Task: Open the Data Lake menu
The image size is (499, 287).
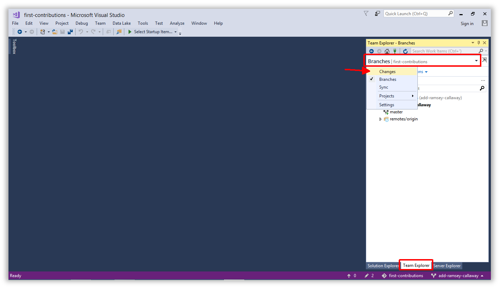Action: pyautogui.click(x=121, y=23)
